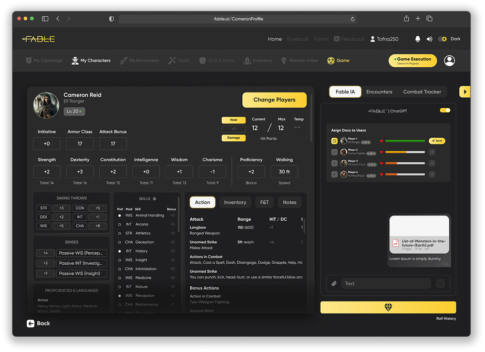485x352 pixels.
Task: Expand the side panel with yellow arrow
Action: point(465,91)
